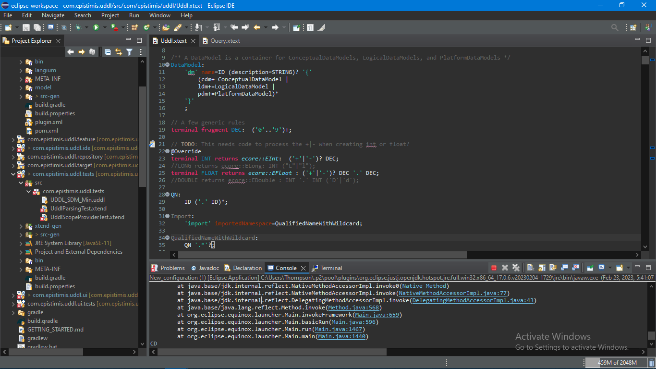Screen dimensions: 656x369
Task: Click the Save All toolbar icon
Action: click(x=36, y=27)
